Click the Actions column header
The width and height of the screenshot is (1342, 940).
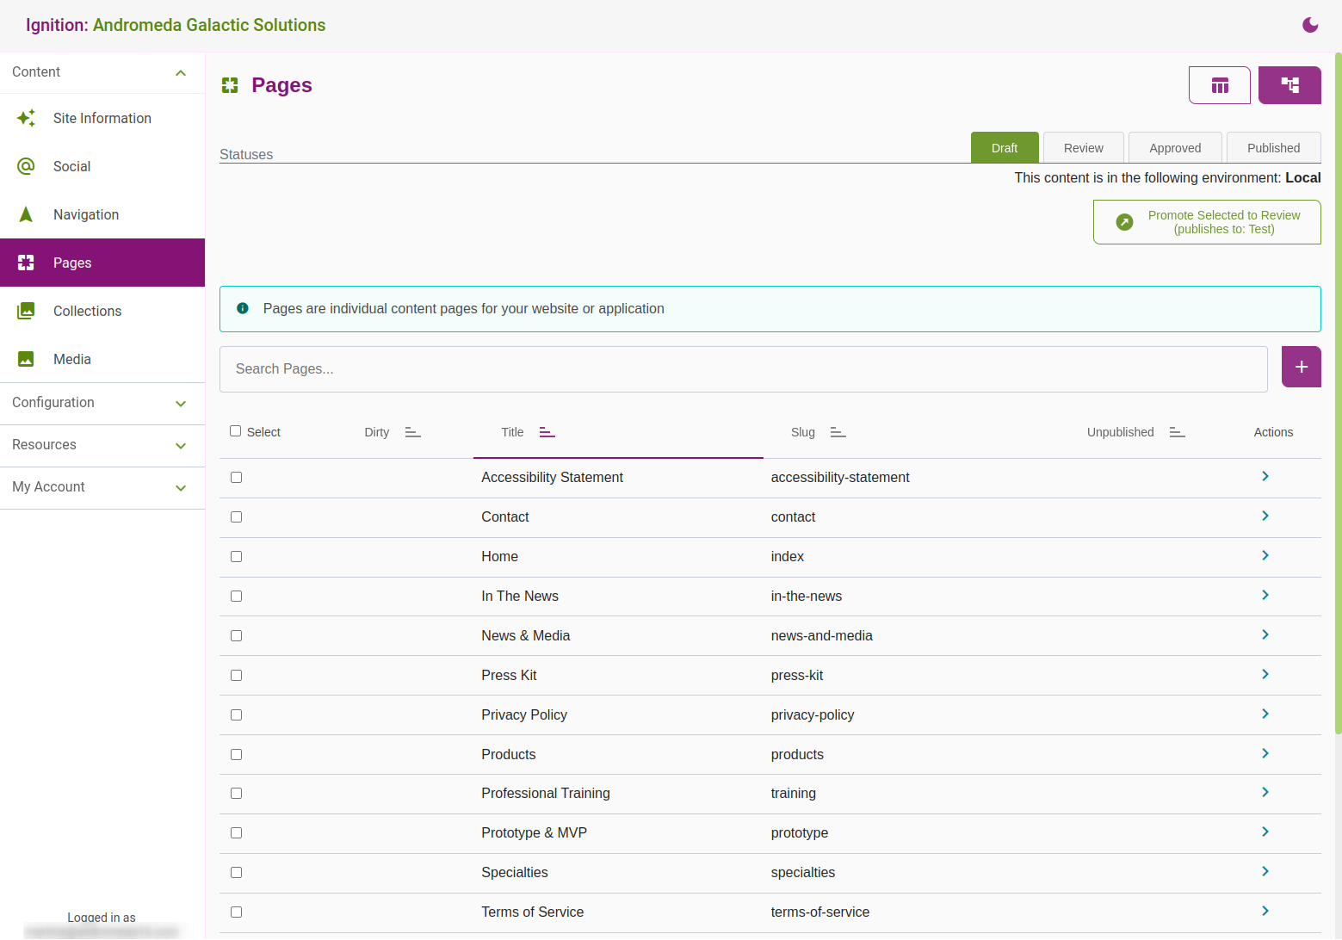pyautogui.click(x=1273, y=432)
